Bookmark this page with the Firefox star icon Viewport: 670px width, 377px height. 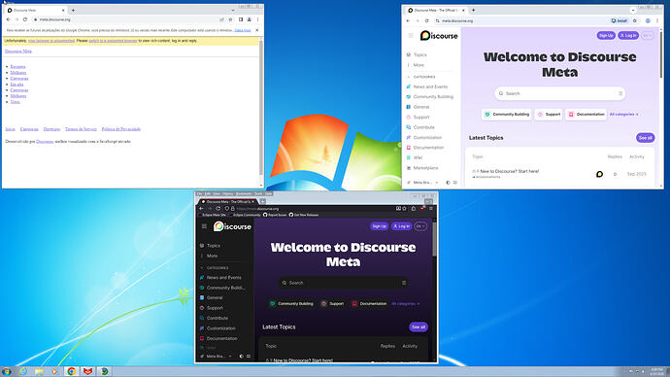(404, 209)
